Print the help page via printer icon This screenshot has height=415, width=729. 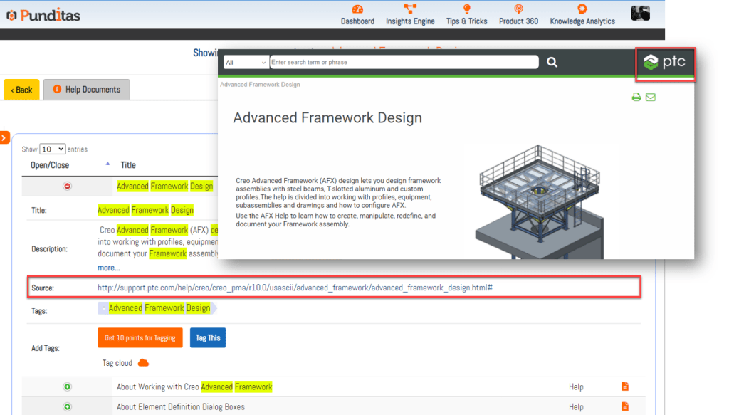(636, 98)
